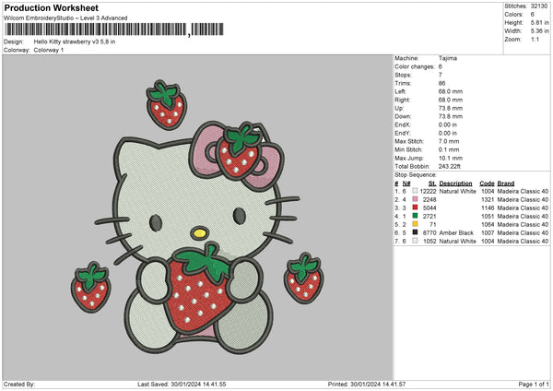Click the pink swatch with code 1321
Image resolution: width=553 pixels, height=391 pixels.
click(415, 199)
